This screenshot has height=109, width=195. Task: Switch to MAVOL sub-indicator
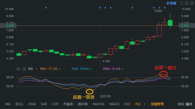(x=99, y=104)
